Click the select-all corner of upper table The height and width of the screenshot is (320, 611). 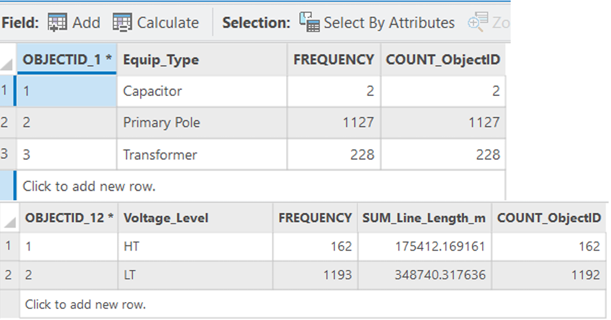click(x=8, y=59)
